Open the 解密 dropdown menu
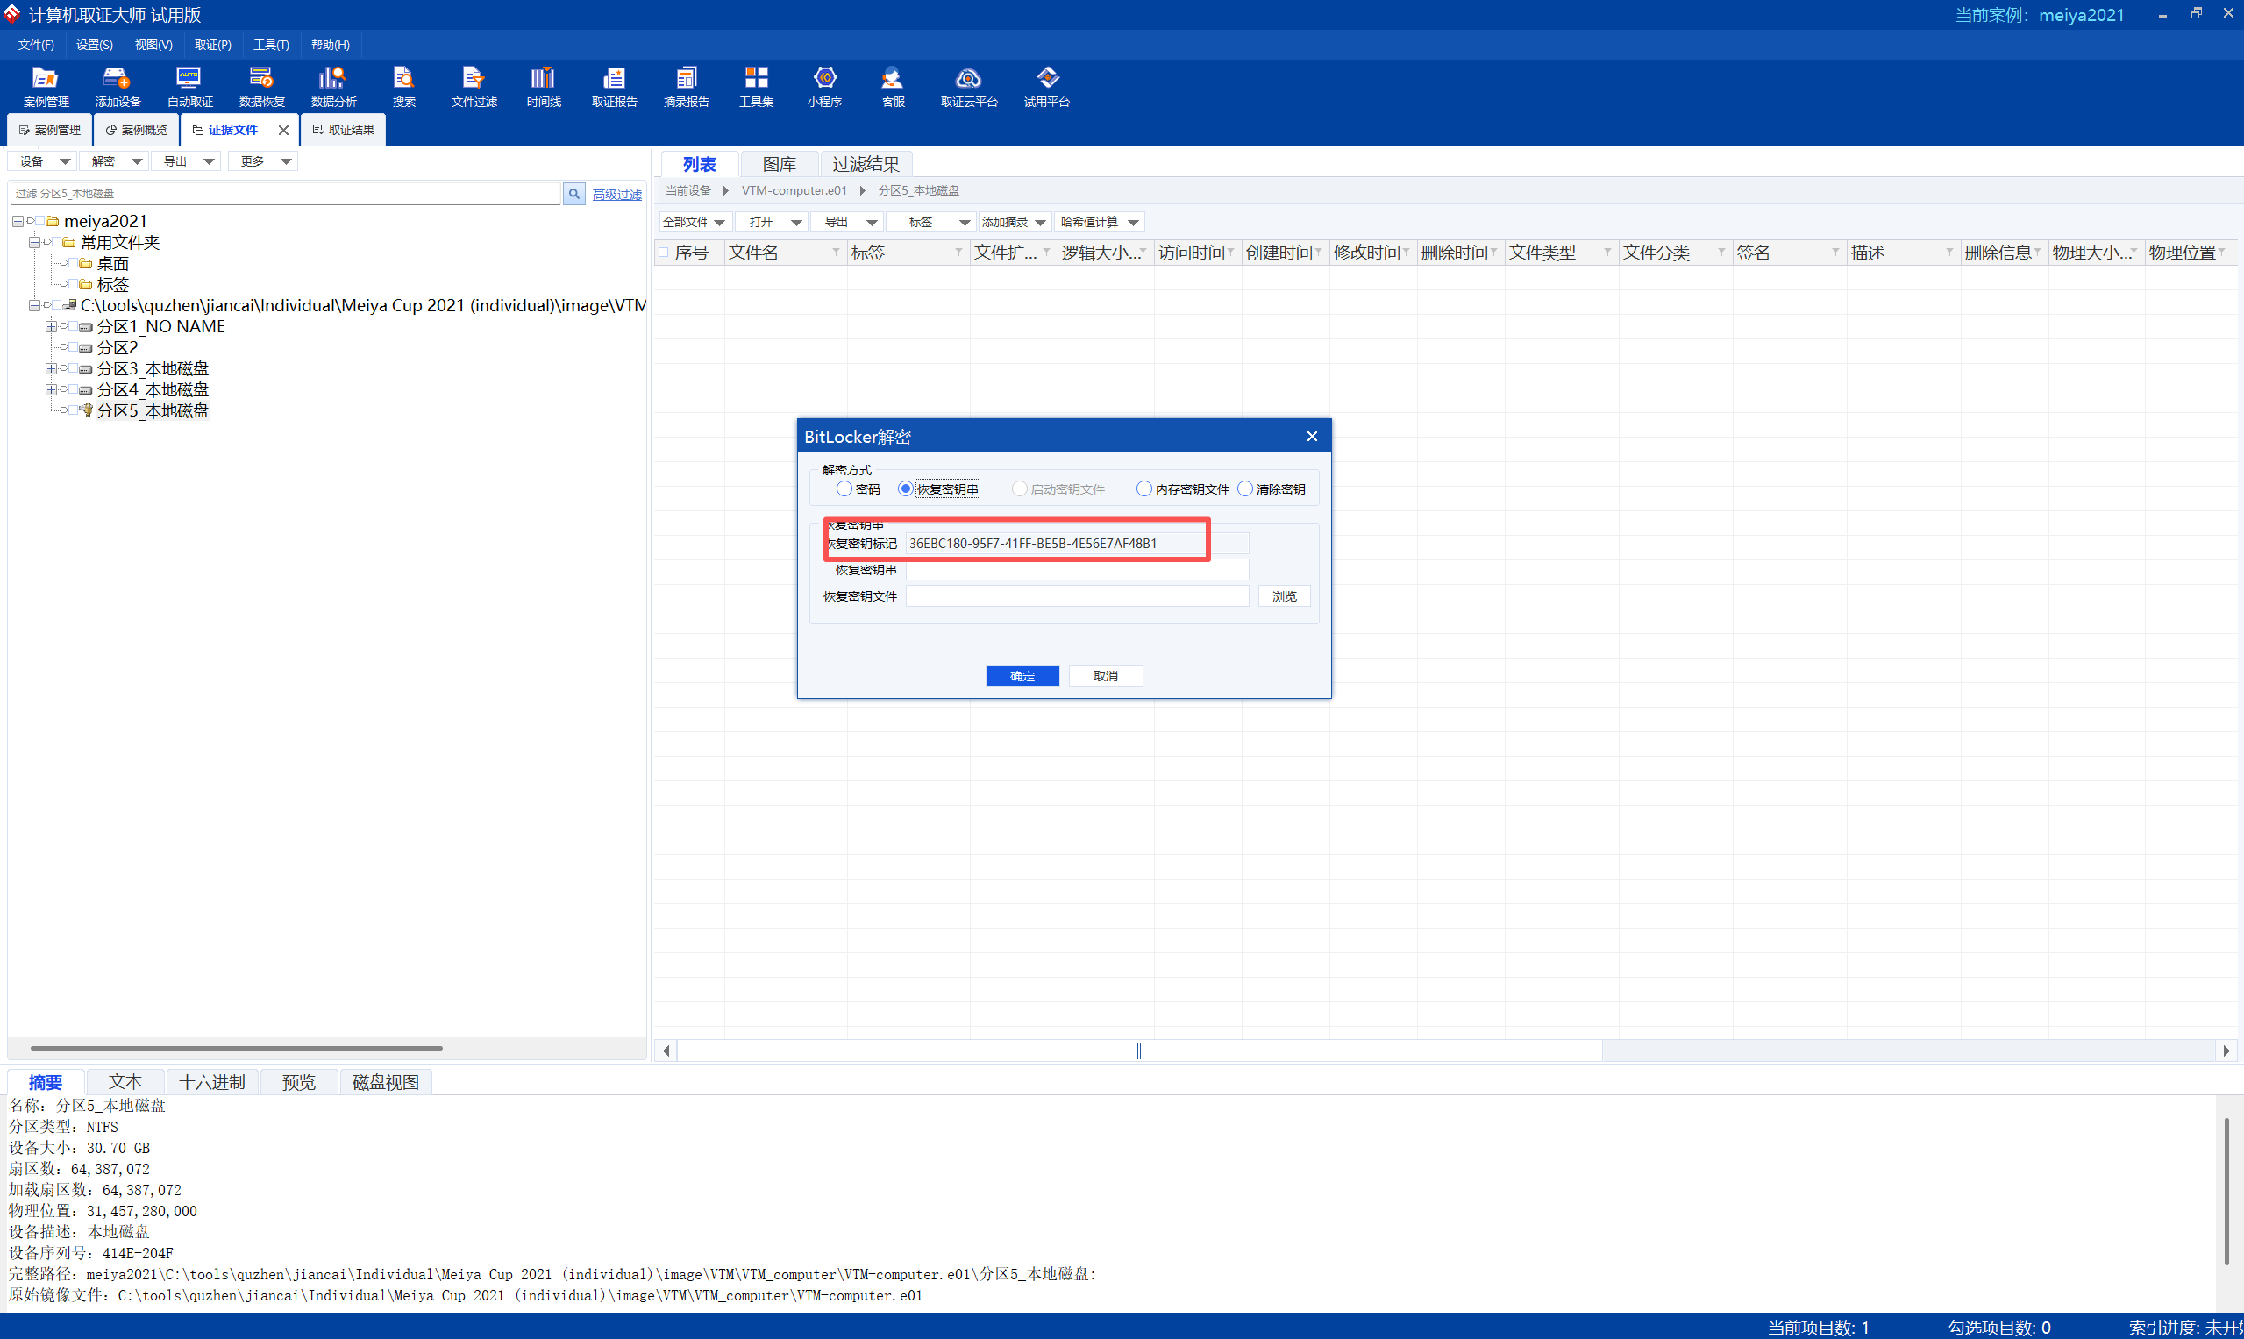This screenshot has height=1339, width=2244. pyautogui.click(x=115, y=161)
